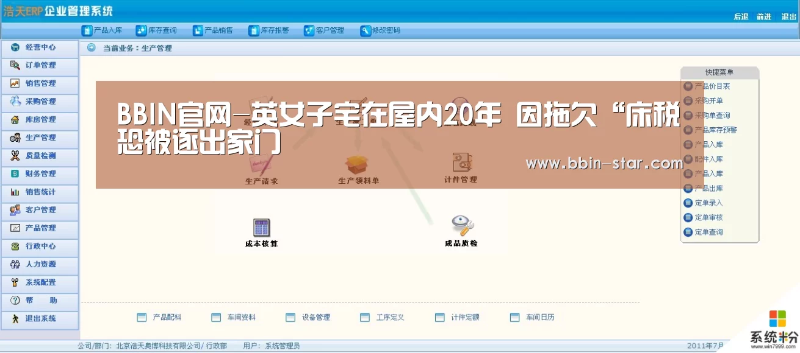
Task: Open 定单录入 from quick menu
Action: coord(704,203)
